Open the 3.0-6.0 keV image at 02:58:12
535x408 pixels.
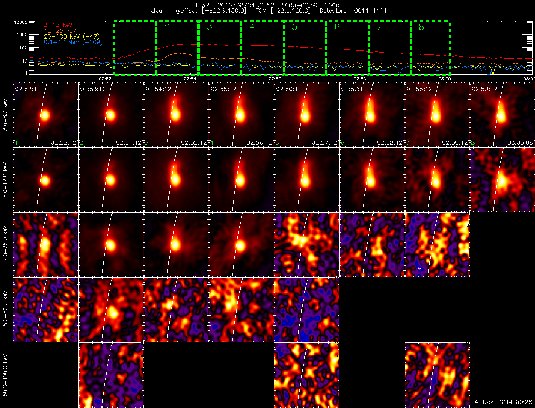437,115
